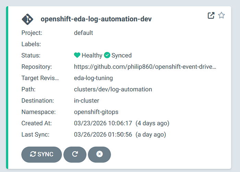Select the 'Synced' status text
This screenshot has height=172, width=240.
121,56
